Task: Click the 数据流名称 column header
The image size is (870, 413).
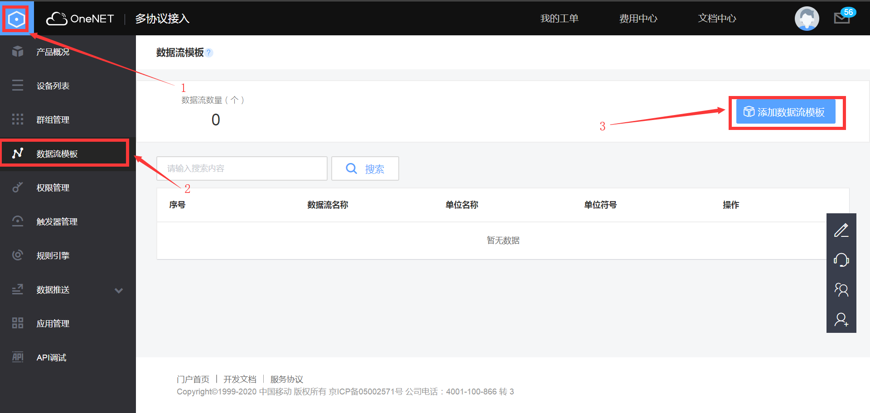Action: [x=328, y=205]
